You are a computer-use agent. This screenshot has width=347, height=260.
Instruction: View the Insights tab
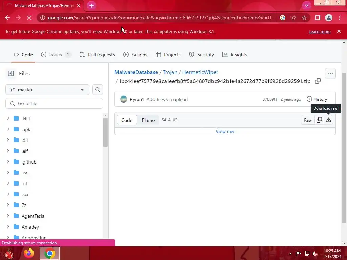pos(234,55)
